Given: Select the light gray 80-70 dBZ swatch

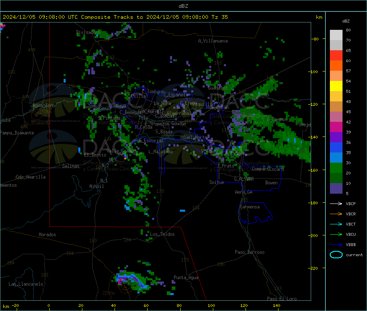Looking at the screenshot, I should (336, 35).
